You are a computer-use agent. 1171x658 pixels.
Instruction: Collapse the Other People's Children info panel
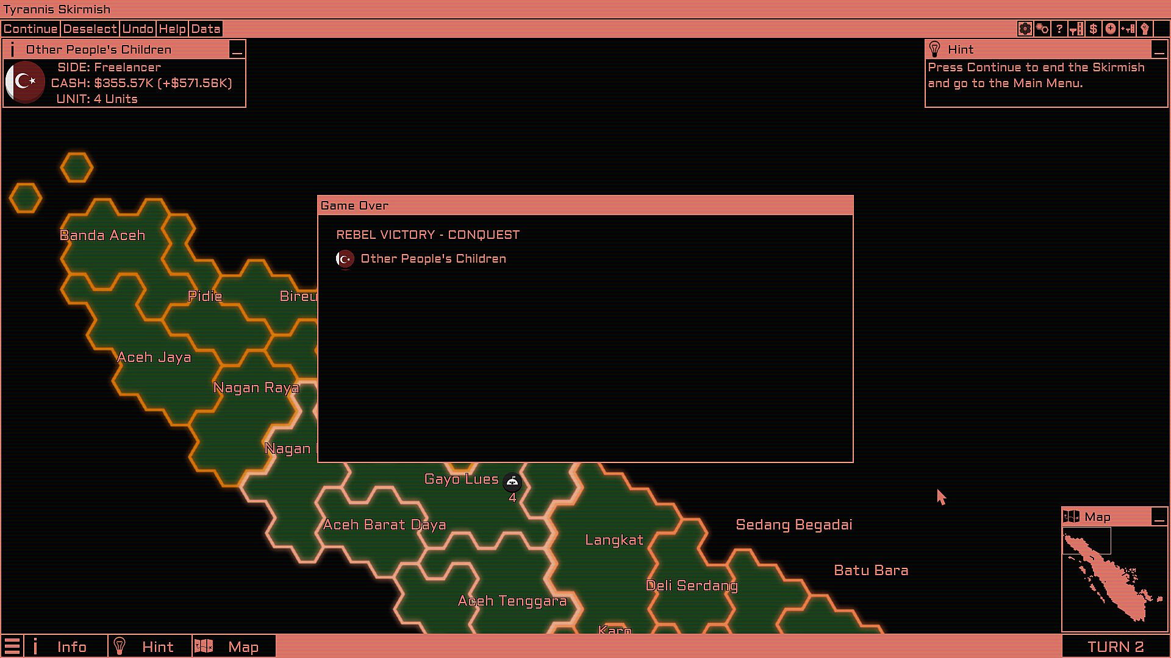coord(237,50)
